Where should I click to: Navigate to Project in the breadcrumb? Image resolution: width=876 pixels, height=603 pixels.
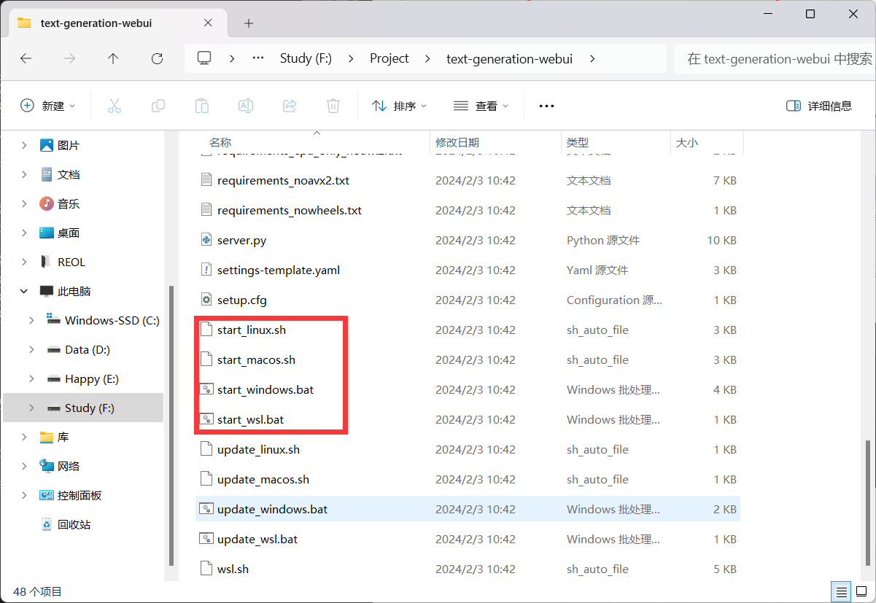(389, 58)
